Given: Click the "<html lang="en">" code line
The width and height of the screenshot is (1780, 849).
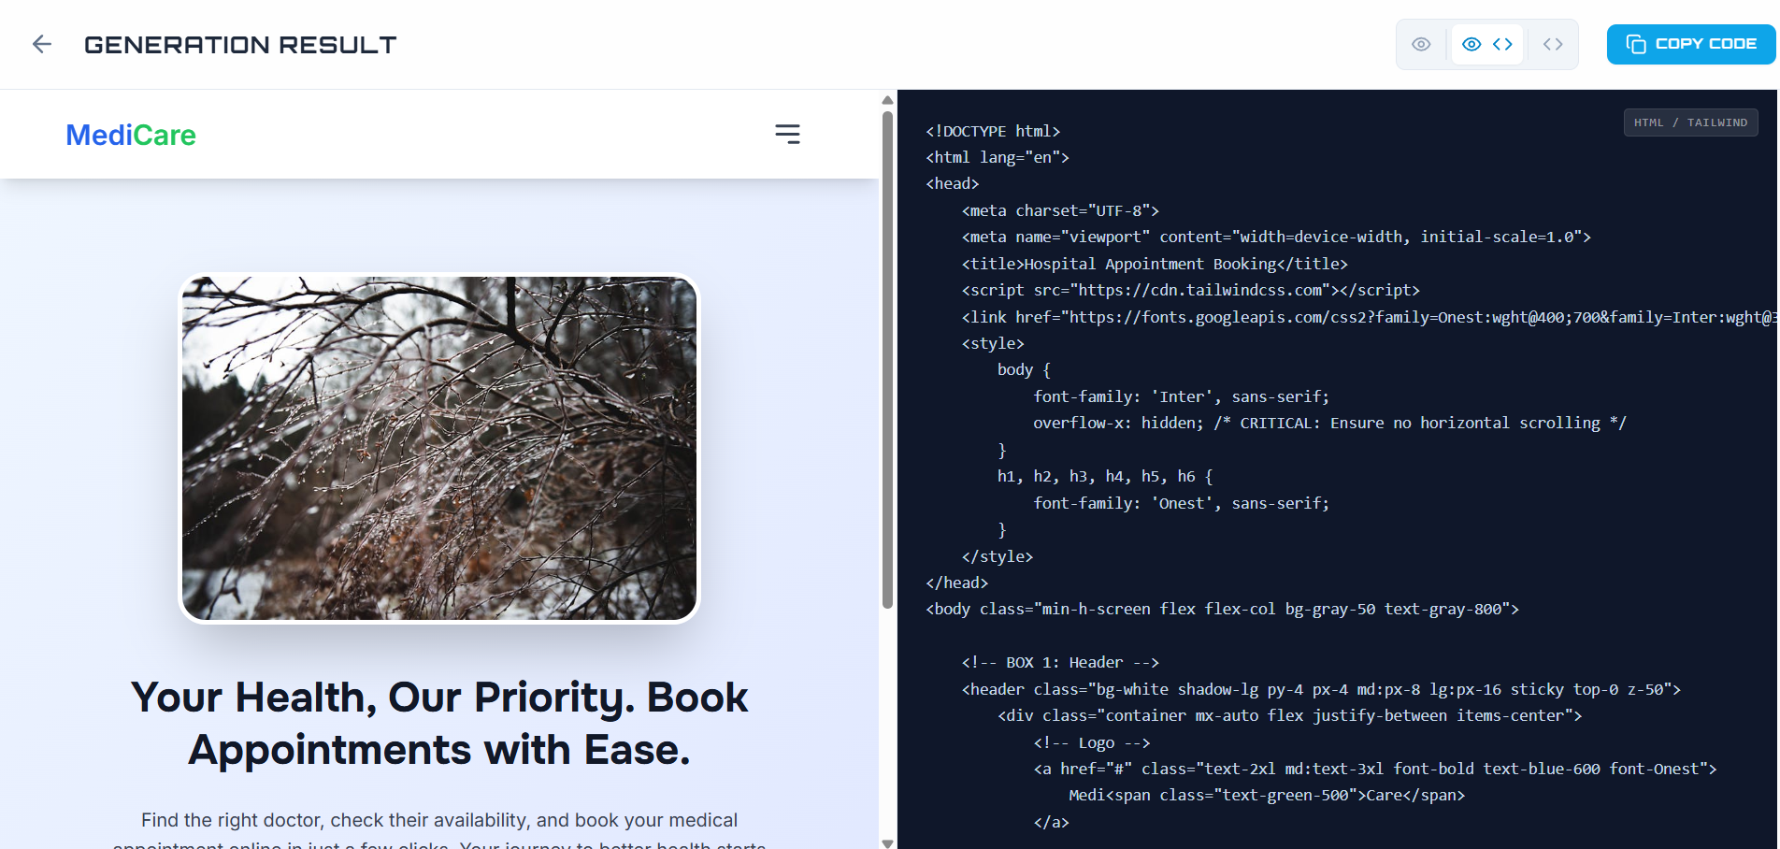Looking at the screenshot, I should click(998, 157).
